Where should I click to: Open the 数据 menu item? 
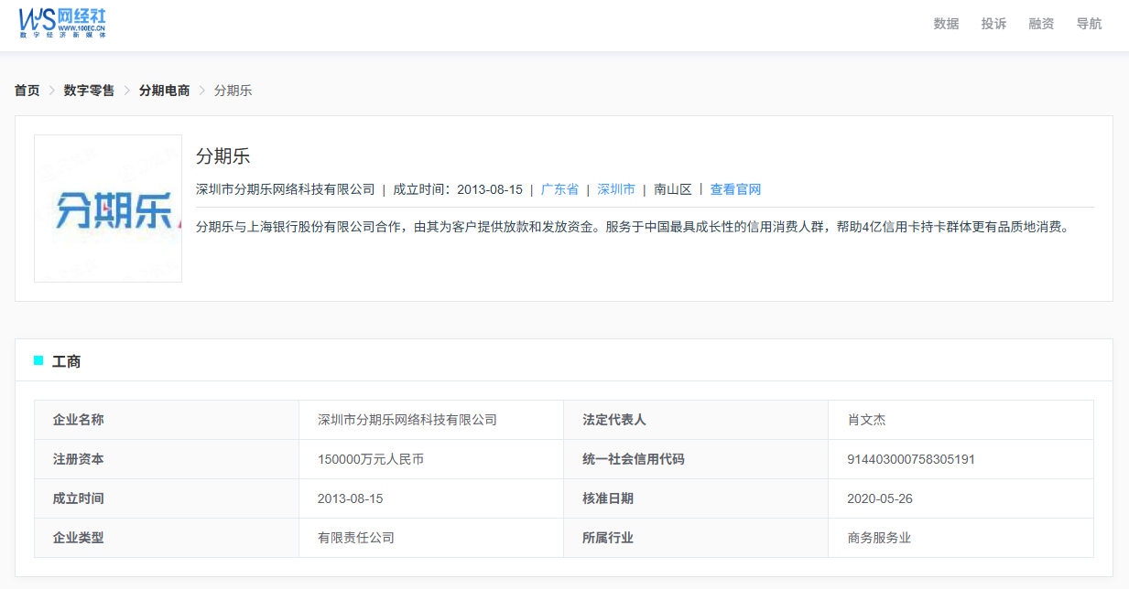pyautogui.click(x=946, y=24)
